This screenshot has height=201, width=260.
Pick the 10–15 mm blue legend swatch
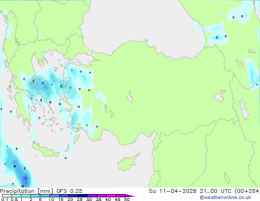tap(55, 196)
